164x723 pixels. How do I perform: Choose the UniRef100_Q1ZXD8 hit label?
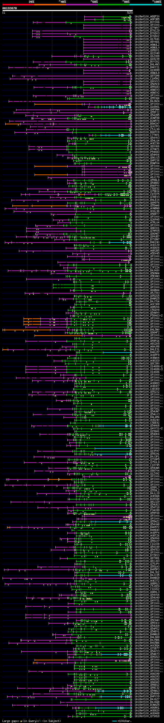(x=147, y=56)
